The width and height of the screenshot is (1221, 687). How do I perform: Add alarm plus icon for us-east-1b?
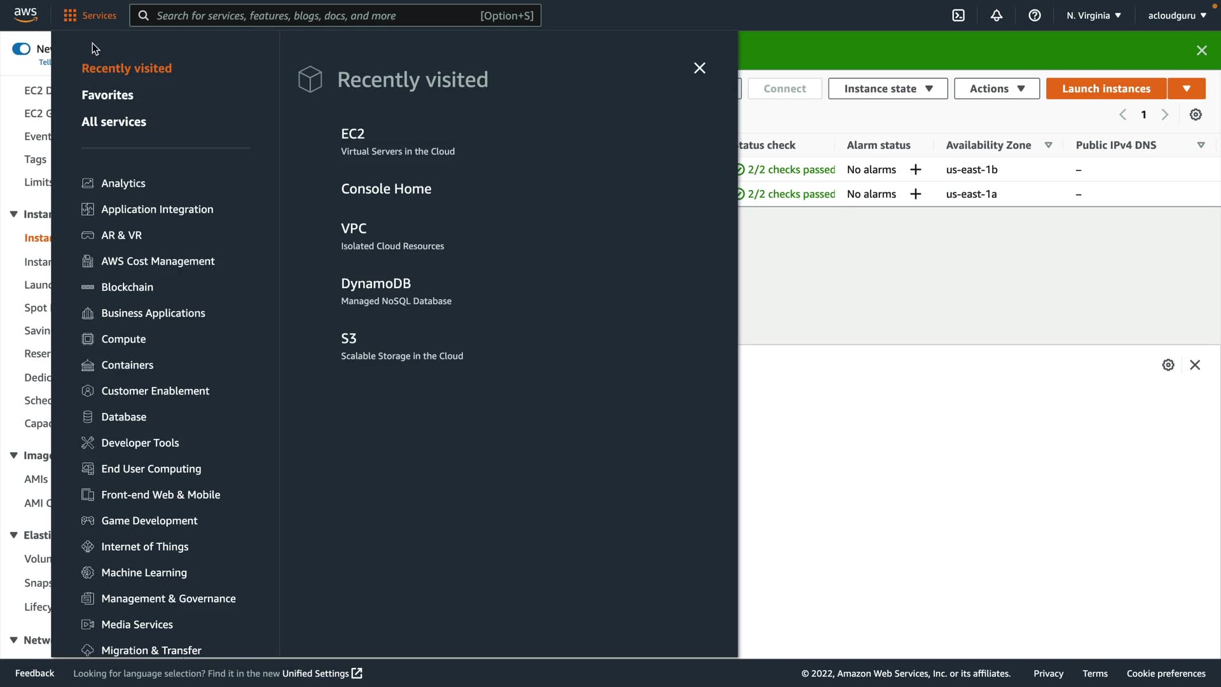[x=916, y=170]
